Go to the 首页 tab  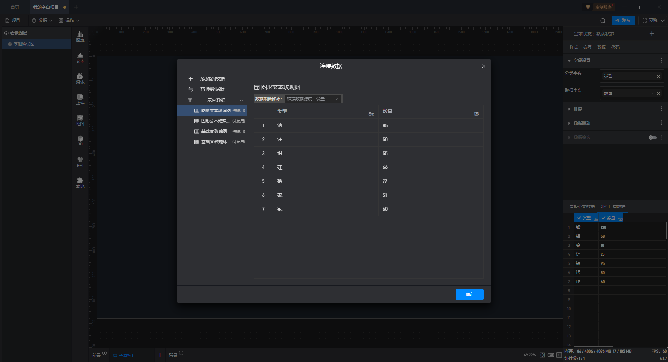click(15, 7)
